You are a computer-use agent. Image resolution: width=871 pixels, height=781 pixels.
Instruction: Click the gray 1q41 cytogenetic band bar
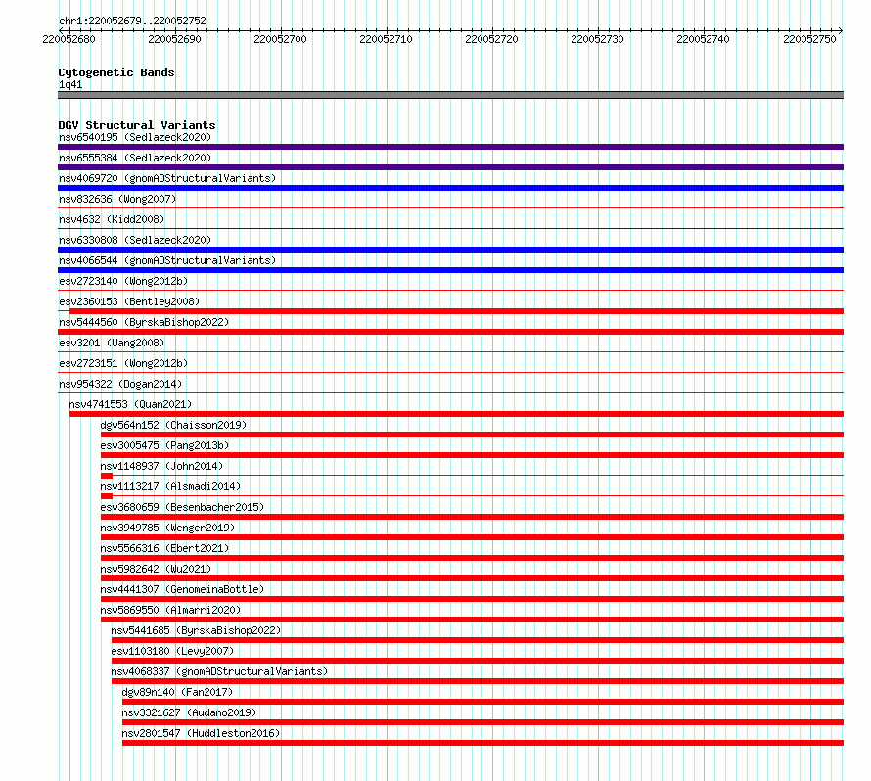(x=450, y=95)
